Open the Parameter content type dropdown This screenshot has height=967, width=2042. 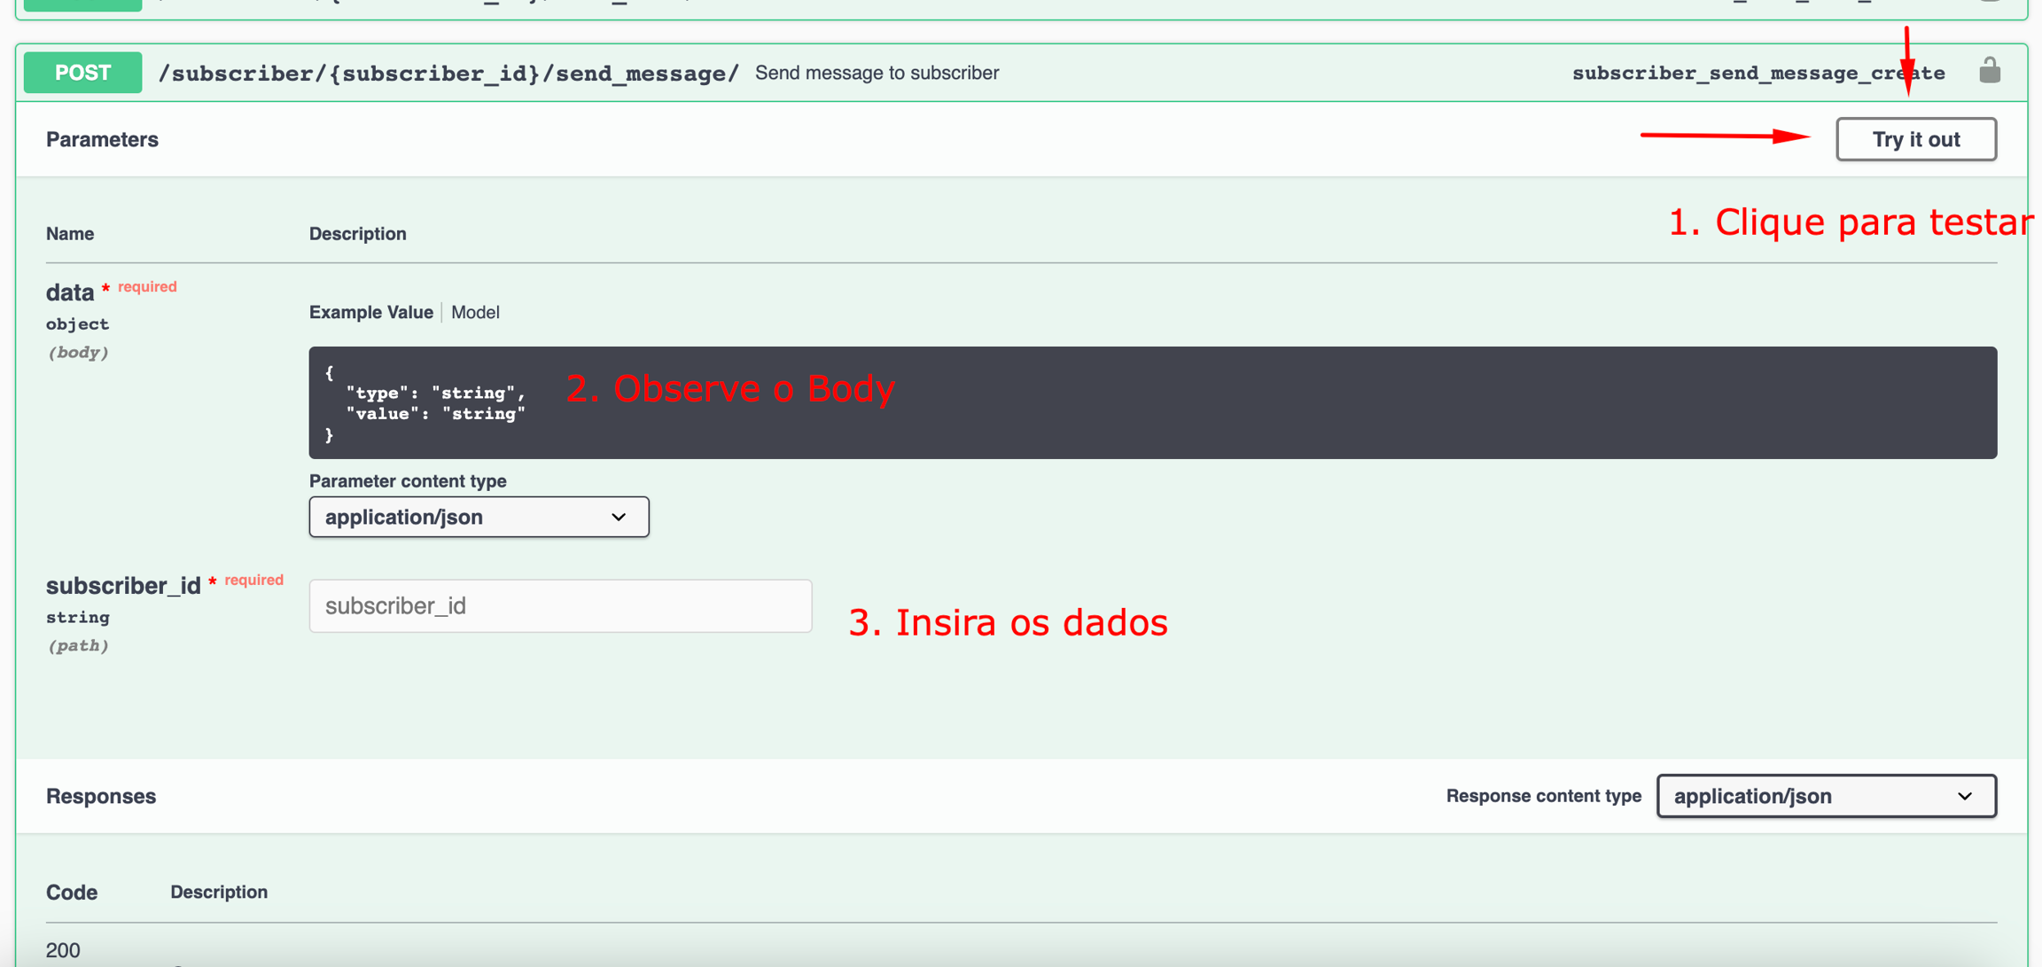[479, 517]
